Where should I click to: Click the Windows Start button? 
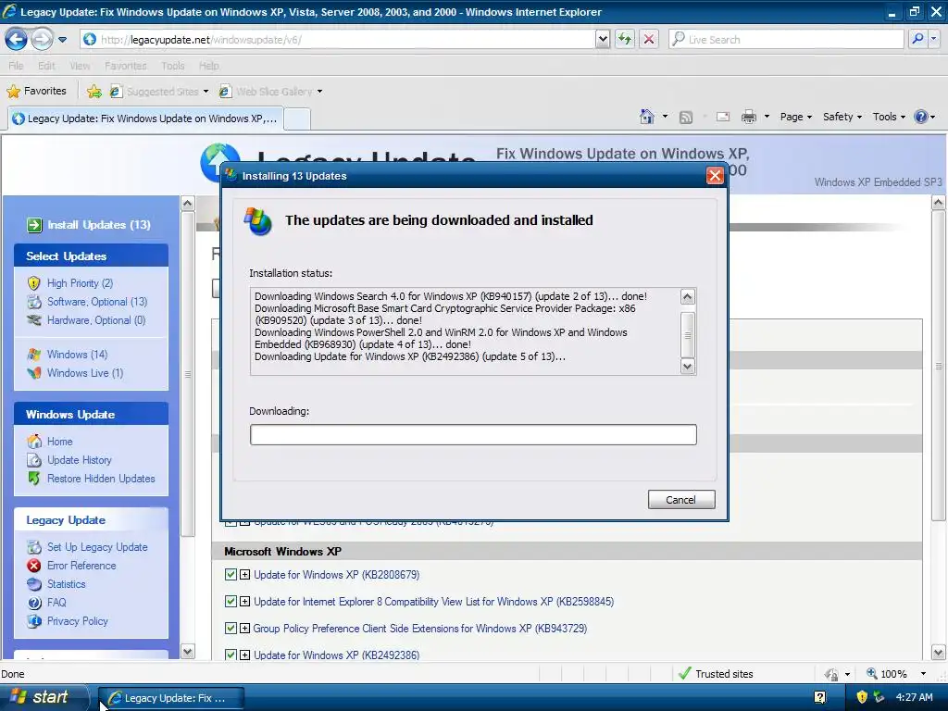tap(43, 697)
